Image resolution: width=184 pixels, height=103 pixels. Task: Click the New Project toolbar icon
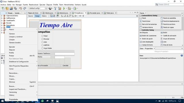pos(7,8)
